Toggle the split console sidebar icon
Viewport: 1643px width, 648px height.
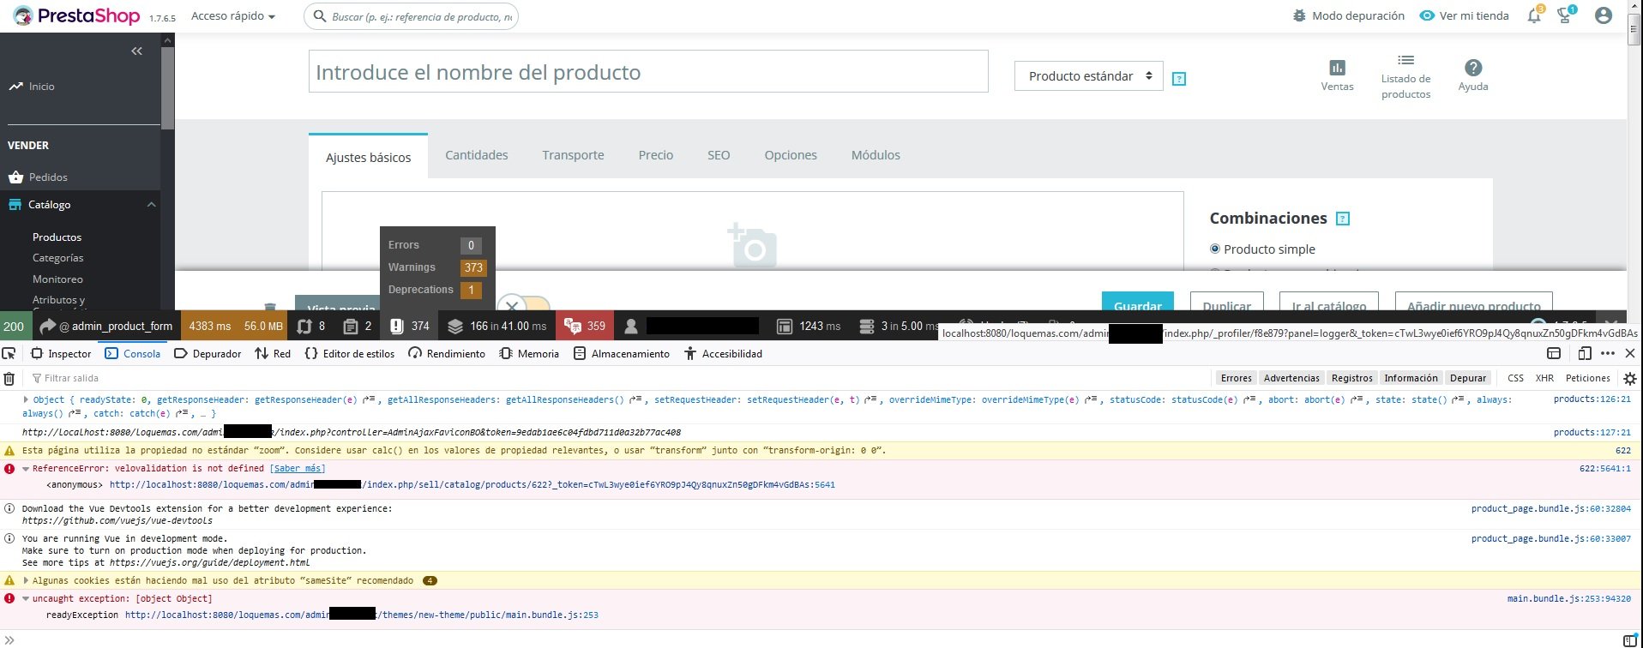coord(1630,640)
